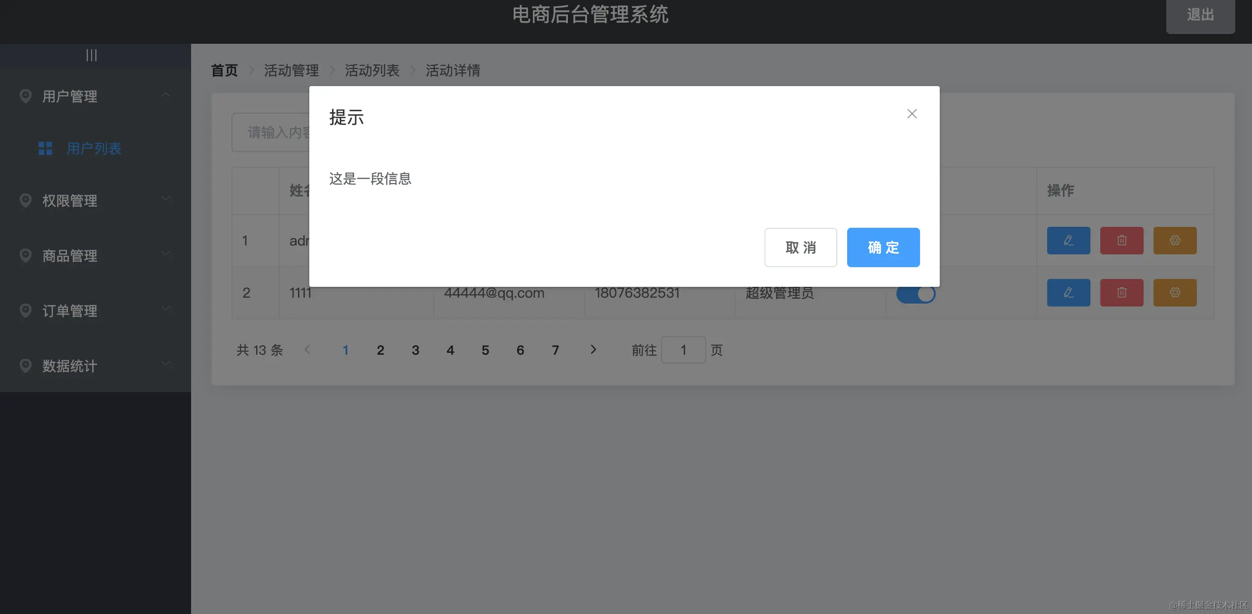1252x614 pixels.
Task: Click the 前往 page number input field
Action: (x=683, y=350)
